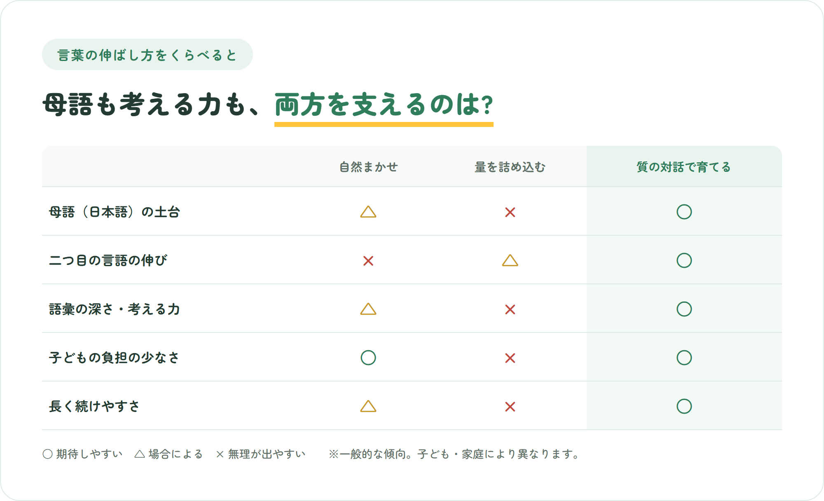Click the cross for 語彙の深さ・考える力 under 量を詰め込む
This screenshot has width=824, height=501.
510,309
